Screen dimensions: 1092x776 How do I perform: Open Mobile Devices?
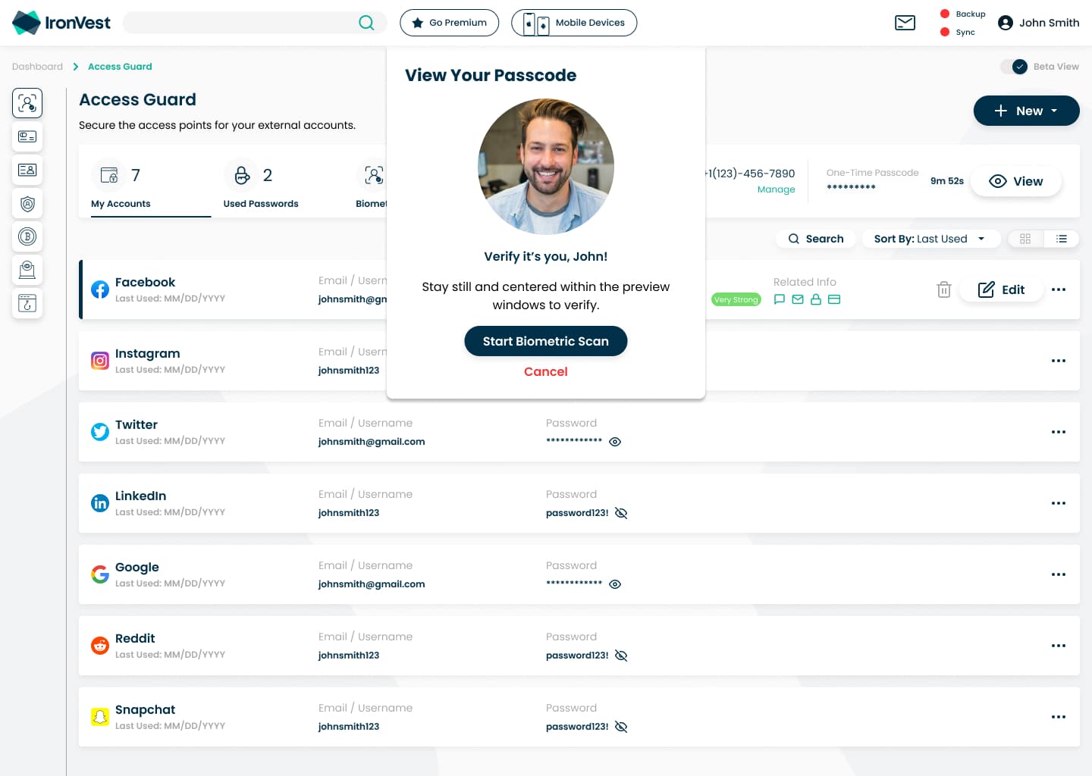point(574,23)
